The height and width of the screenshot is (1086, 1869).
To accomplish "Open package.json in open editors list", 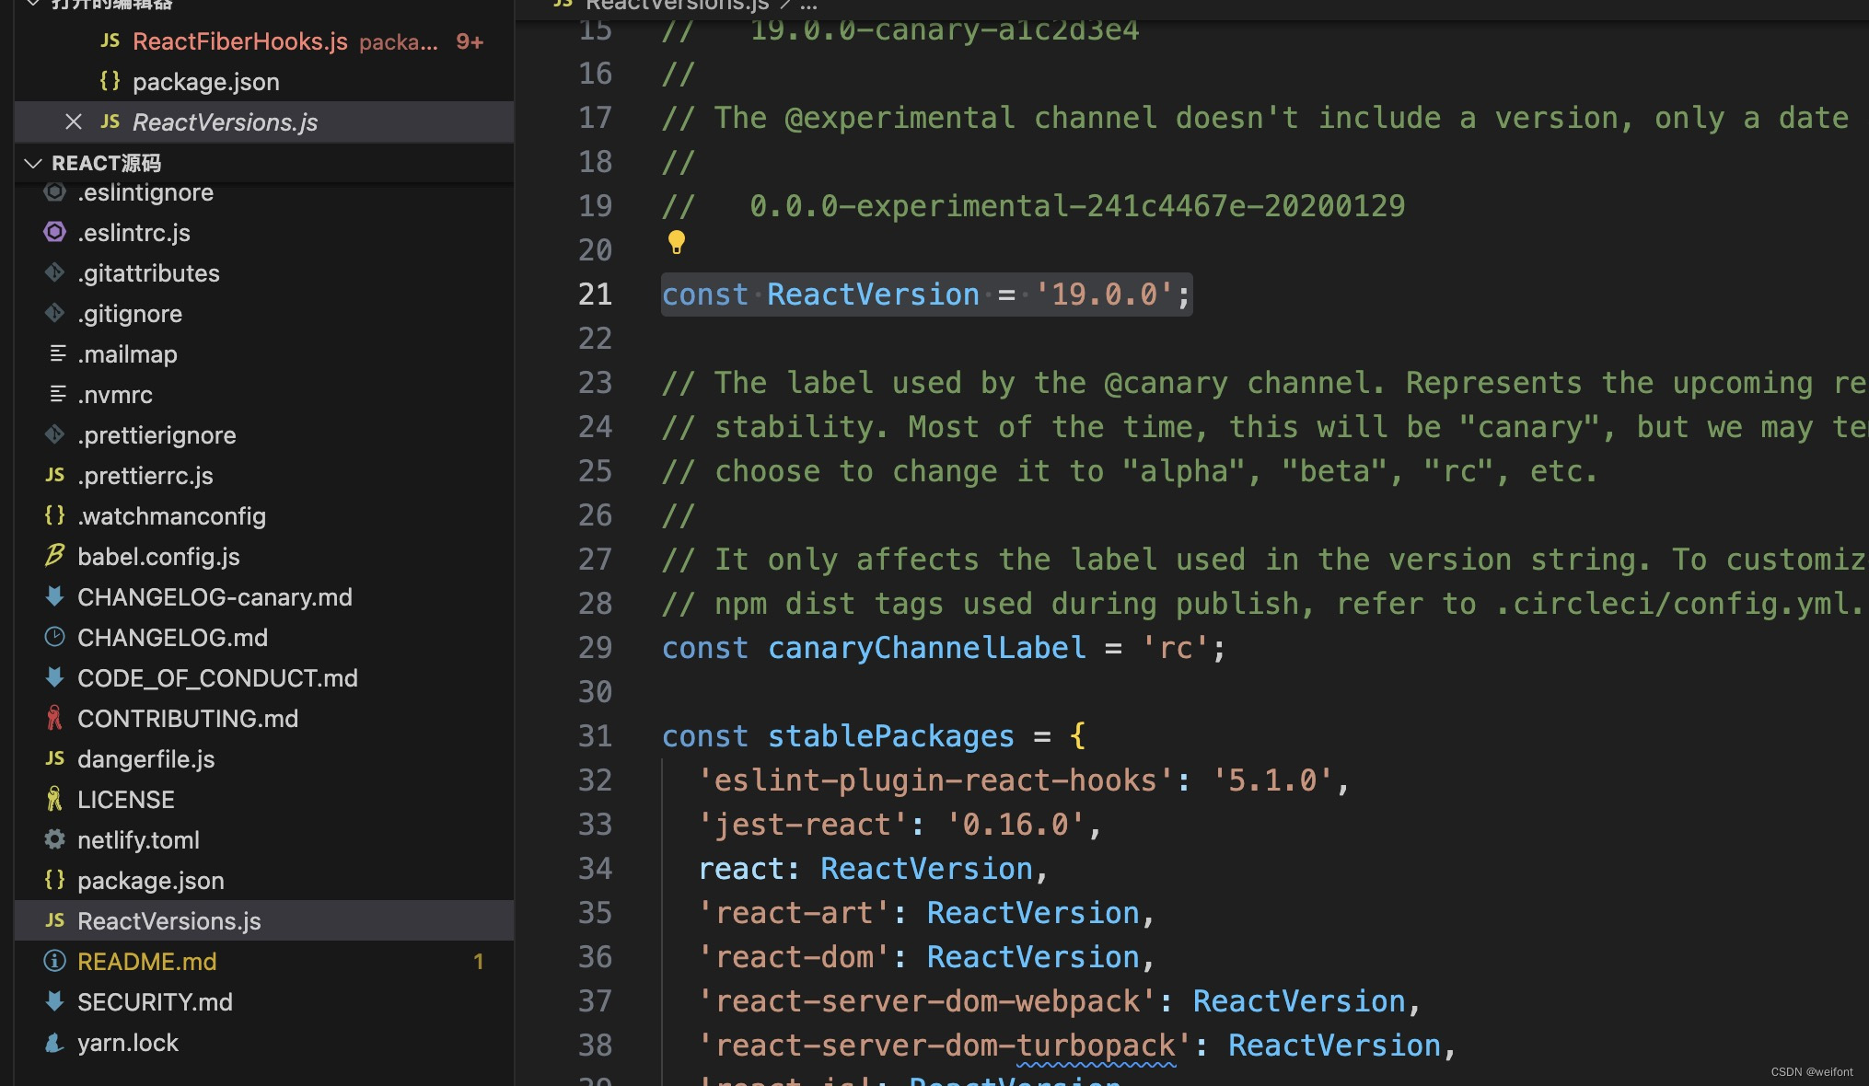I will [205, 82].
